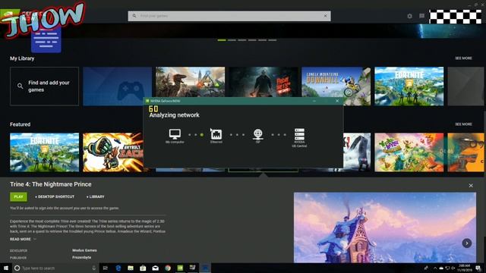Click OneDrive cloud tray icon
Image resolution: width=486 pixels, height=273 pixels.
[x=441, y=268]
